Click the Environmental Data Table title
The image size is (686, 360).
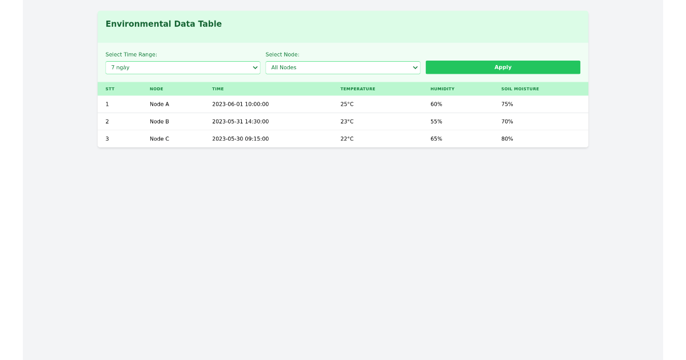tap(163, 23)
